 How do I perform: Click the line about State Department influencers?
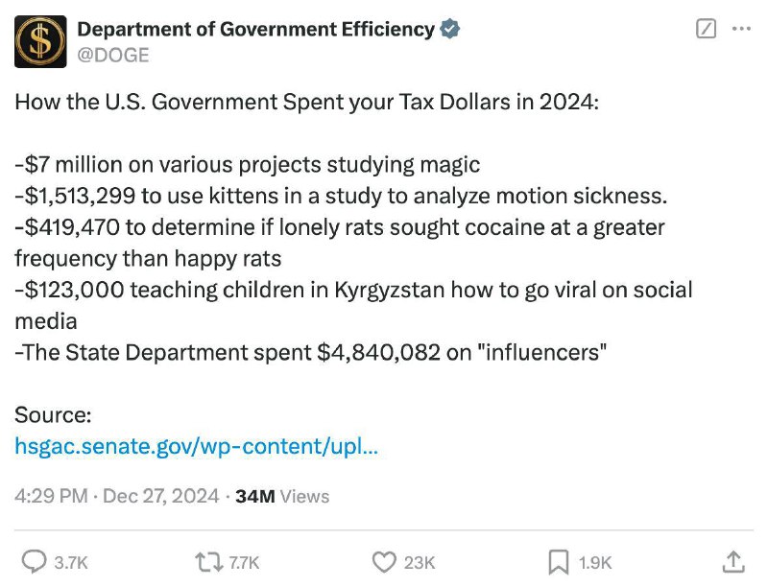(310, 352)
